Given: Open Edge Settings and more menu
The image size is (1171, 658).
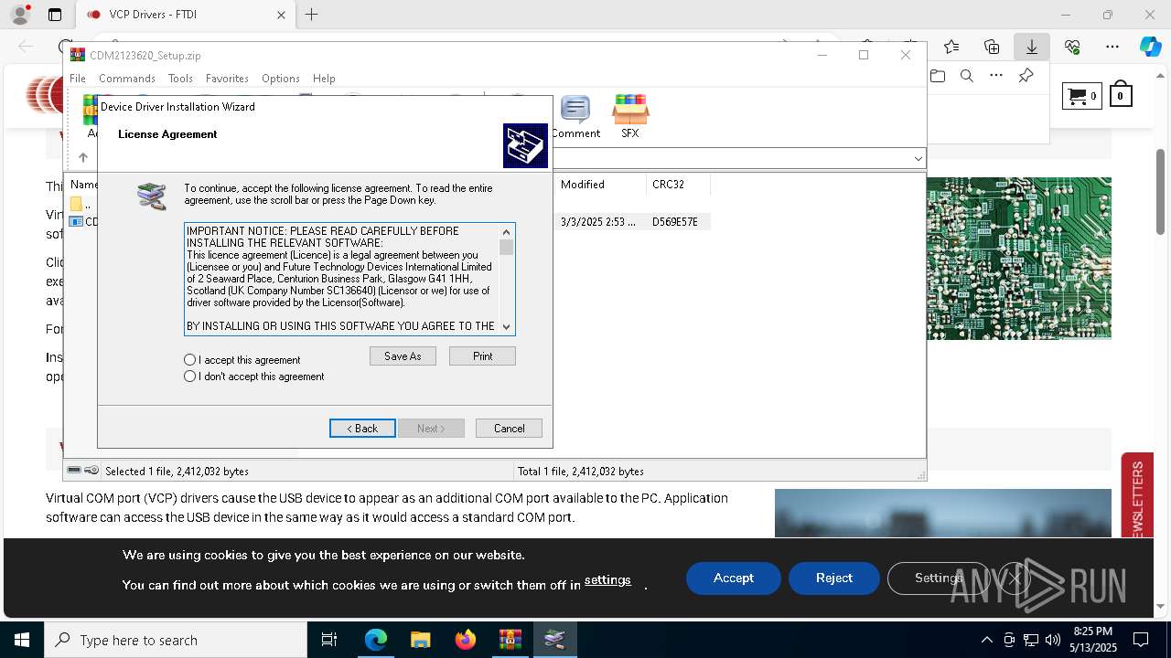Looking at the screenshot, I should point(1112,47).
